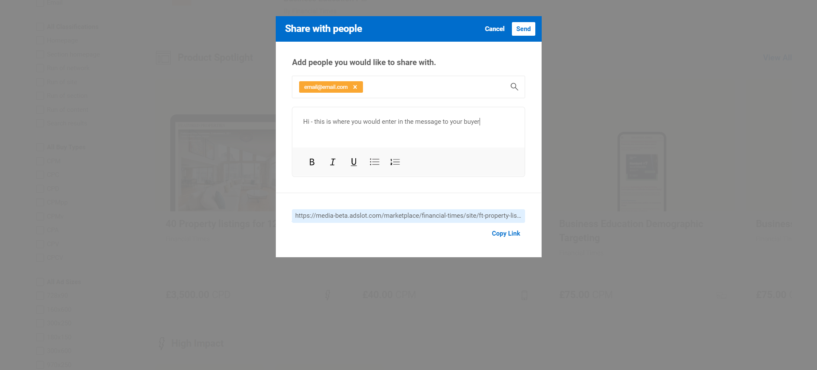Open View All for Product Spotlight

777,57
